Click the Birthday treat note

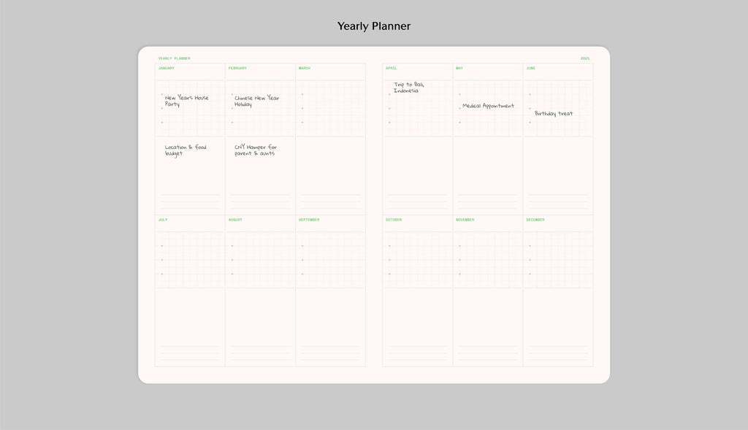(x=554, y=113)
